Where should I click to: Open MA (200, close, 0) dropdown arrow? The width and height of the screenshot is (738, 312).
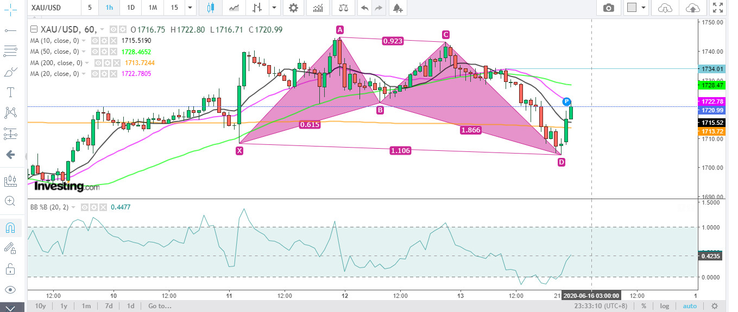[x=87, y=63]
